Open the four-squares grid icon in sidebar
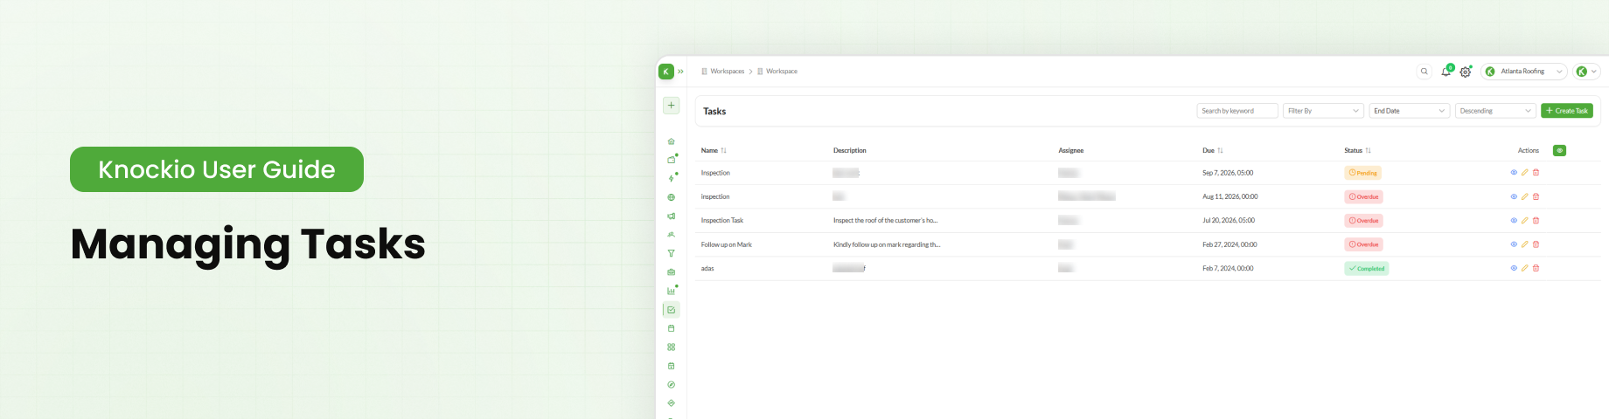Screen dimensions: 1609x419 click(672, 347)
